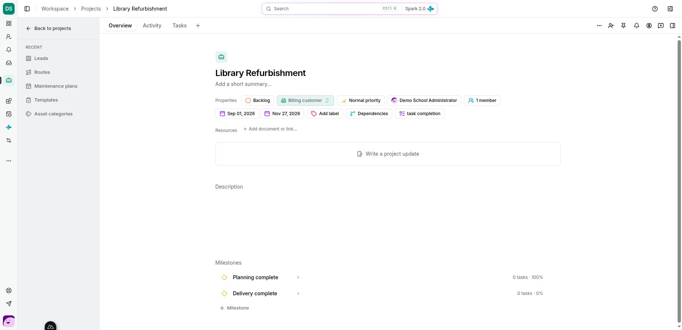
Task: Go back to projects
Action: click(x=49, y=29)
